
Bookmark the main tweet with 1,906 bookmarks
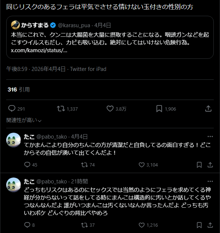(159, 109)
